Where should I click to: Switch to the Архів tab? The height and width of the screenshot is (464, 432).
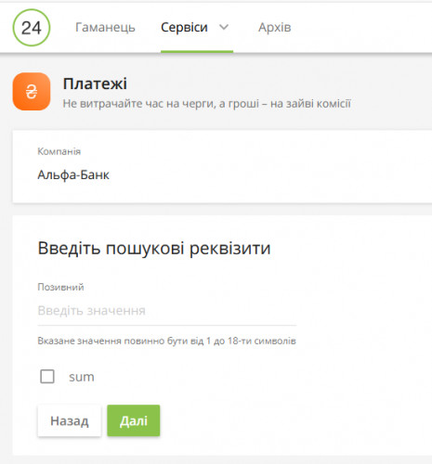click(275, 28)
